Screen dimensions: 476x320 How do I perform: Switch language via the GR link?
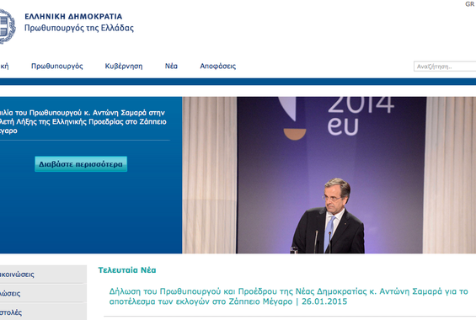pyautogui.click(x=469, y=4)
